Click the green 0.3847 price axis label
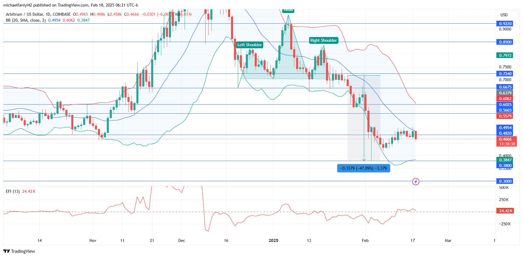 coord(505,160)
